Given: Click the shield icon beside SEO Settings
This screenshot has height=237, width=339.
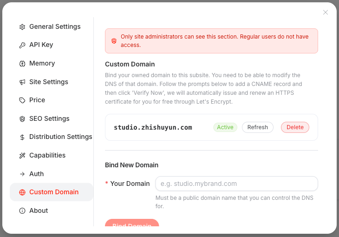Looking at the screenshot, I should [x=22, y=119].
